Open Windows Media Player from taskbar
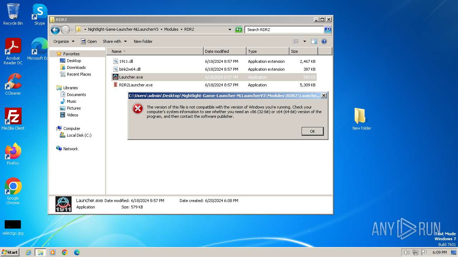The width and height of the screenshot is (458, 257). (53, 252)
